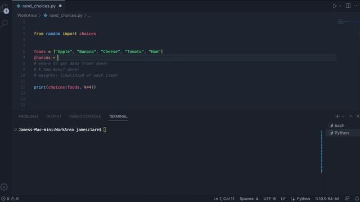Click the "Ham" string in the list

click(155, 52)
